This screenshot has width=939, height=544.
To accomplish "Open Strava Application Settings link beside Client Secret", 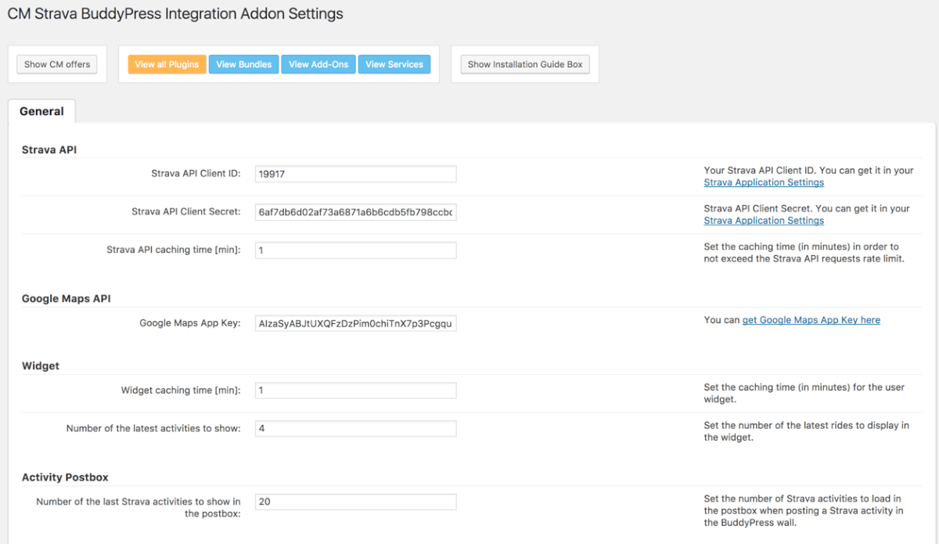I will 764,221.
